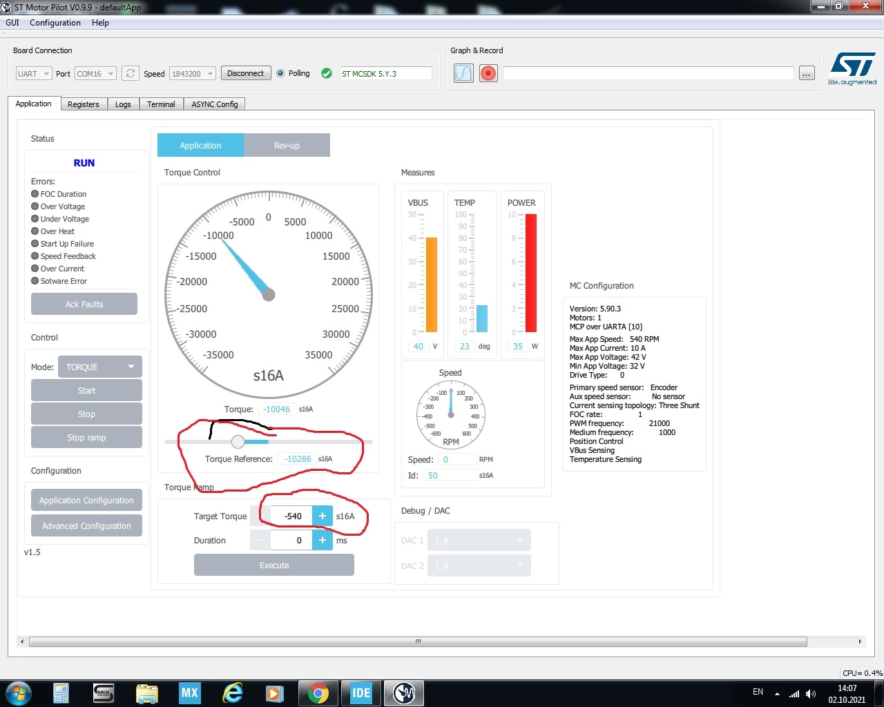Viewport: 884px width, 707px height.
Task: Click the Ack Faults button
Action: click(x=84, y=304)
